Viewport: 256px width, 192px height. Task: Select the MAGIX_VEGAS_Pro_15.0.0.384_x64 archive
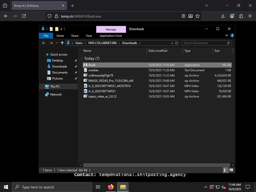[x=157, y=81]
